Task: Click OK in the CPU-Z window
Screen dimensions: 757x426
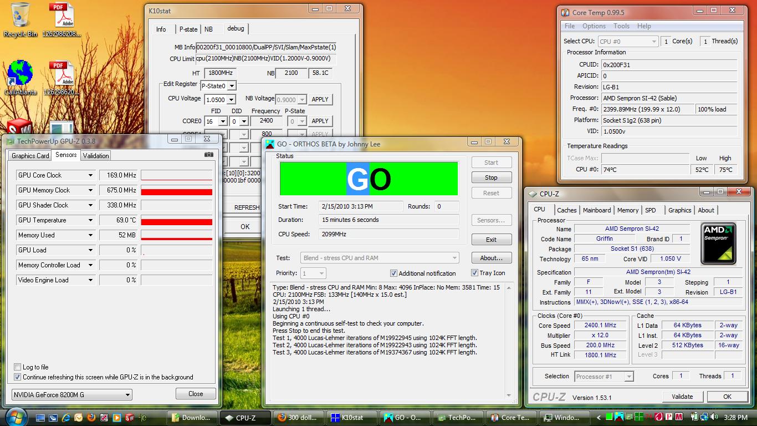Action: pos(727,397)
